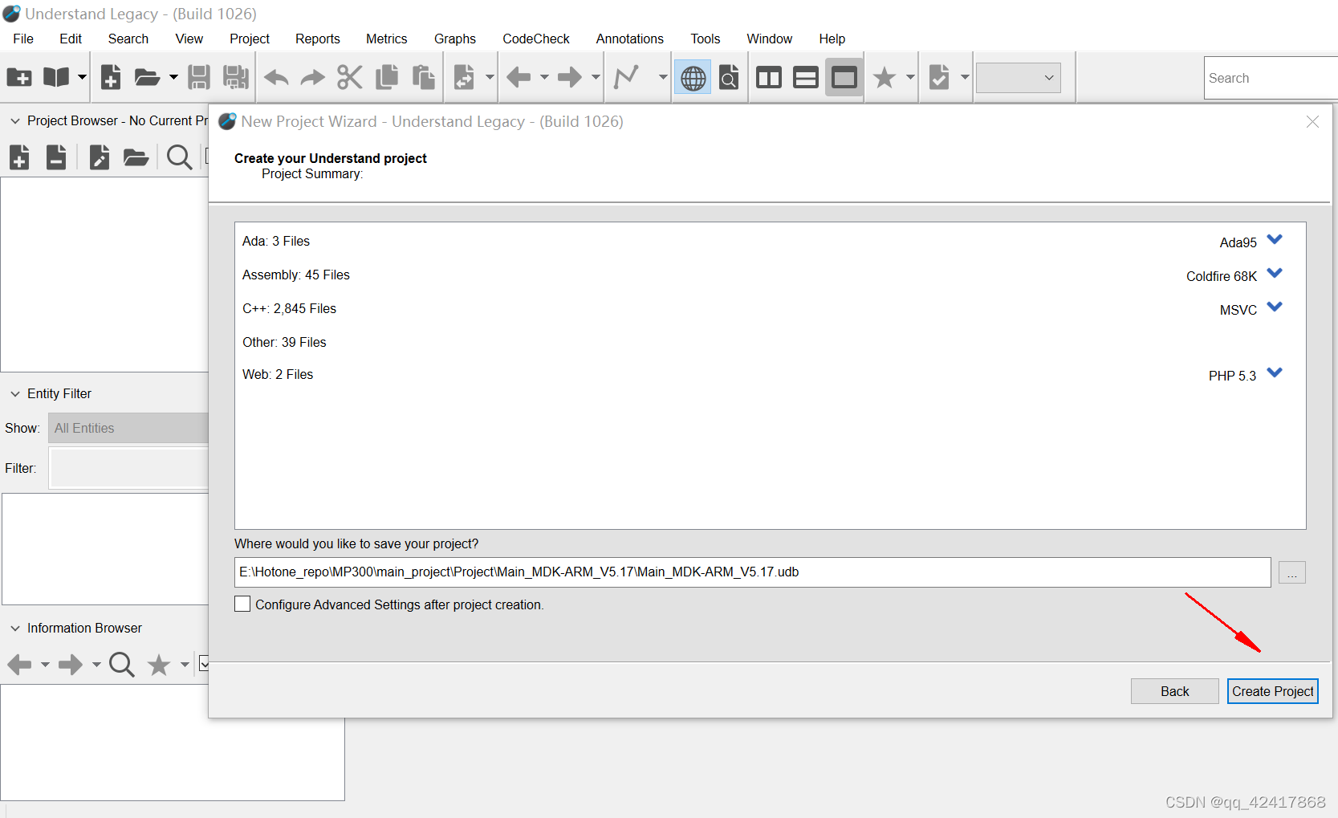Open project book icon in toolbar
The image size is (1338, 818).
(x=56, y=78)
